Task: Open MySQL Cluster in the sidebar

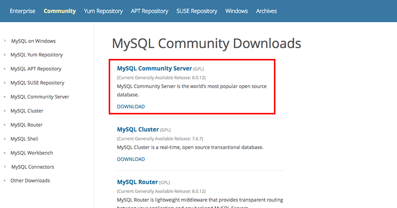Action: click(27, 111)
